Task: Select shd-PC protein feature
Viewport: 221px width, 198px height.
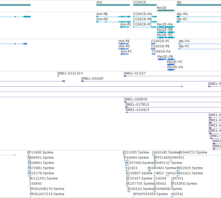Action: coord(125,54)
